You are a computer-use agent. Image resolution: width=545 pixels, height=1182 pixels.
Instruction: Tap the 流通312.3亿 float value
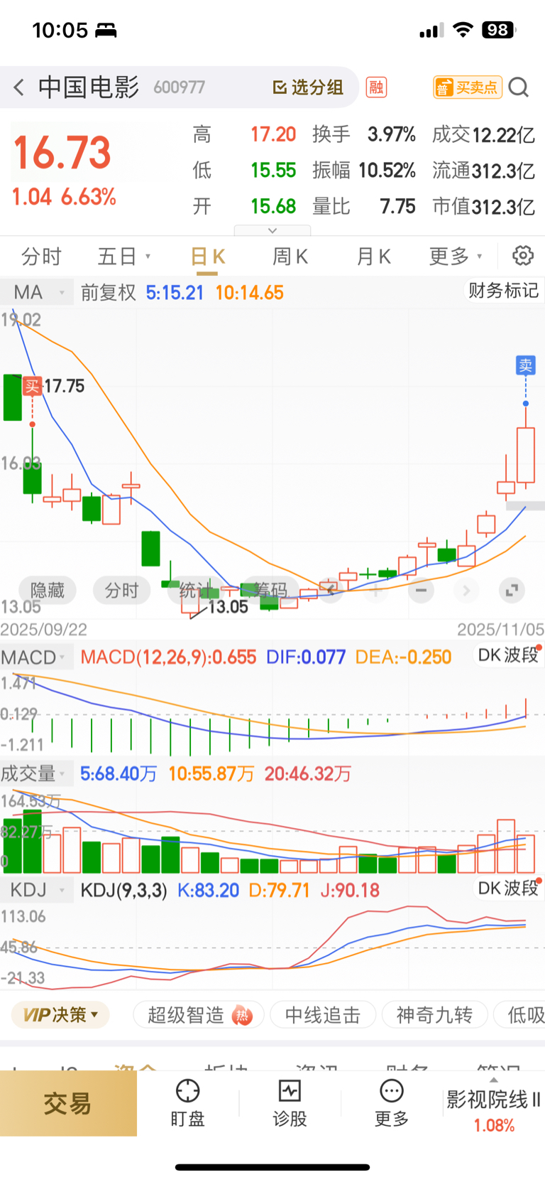pos(483,171)
